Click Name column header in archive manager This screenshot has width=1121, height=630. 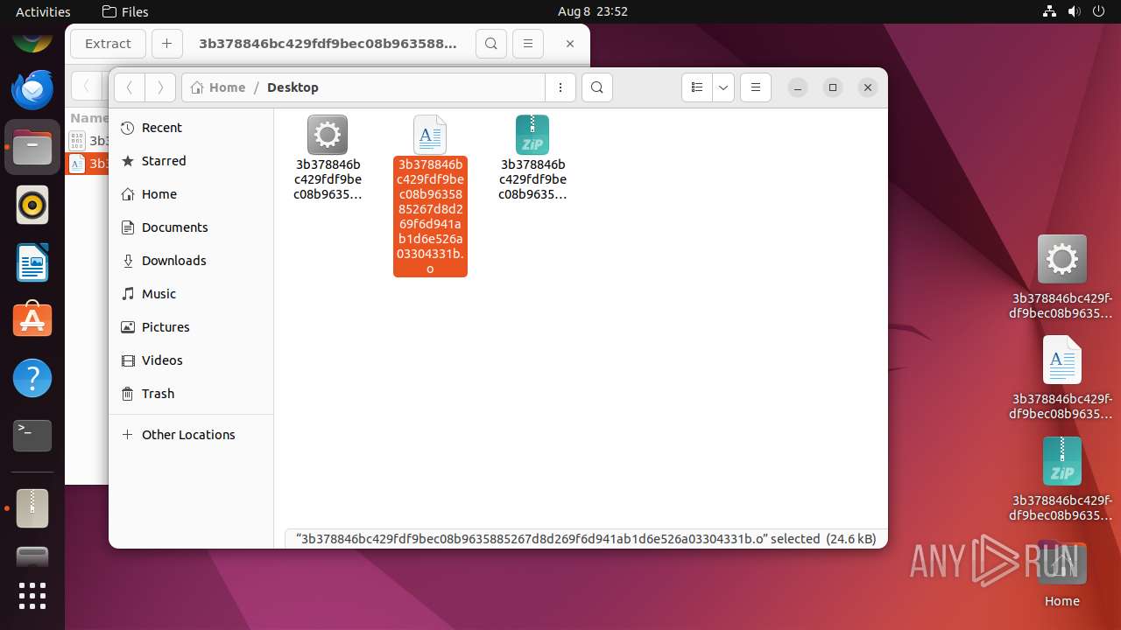pyautogui.click(x=88, y=118)
